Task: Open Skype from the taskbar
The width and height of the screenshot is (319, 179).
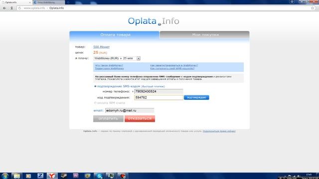Action: (x=99, y=176)
